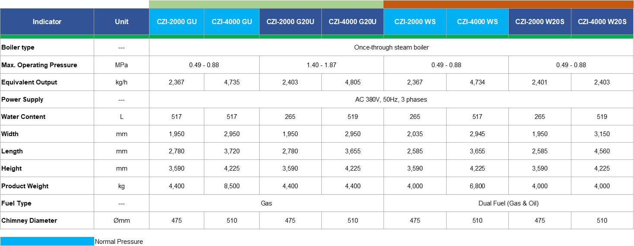The height and width of the screenshot is (246, 634).
Task: Click the CZI-4000 W20S header cell
Action: 602,22
